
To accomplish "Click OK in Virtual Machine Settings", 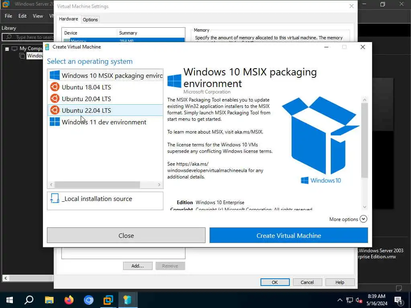I will click(275, 282).
